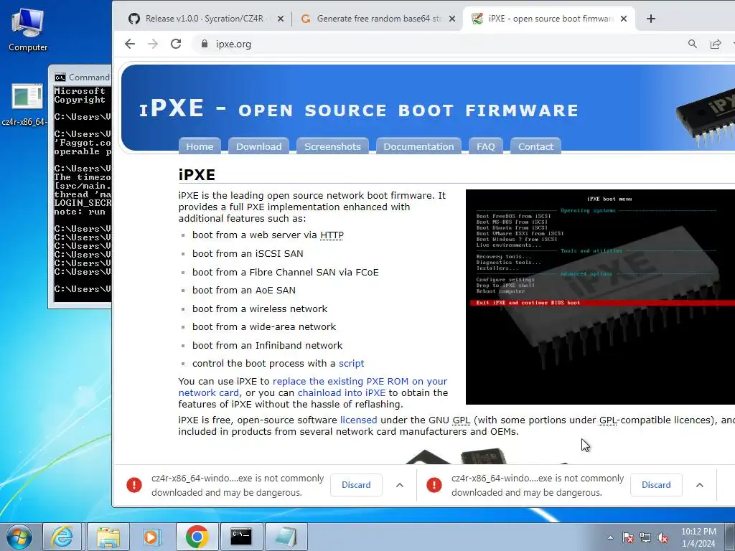The height and width of the screenshot is (551, 735).
Task: Click the Command Prompt window system icon
Action: [60, 77]
